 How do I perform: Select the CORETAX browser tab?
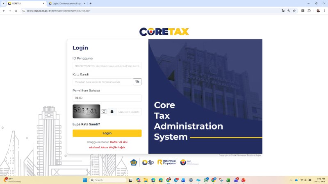tap(25, 3)
